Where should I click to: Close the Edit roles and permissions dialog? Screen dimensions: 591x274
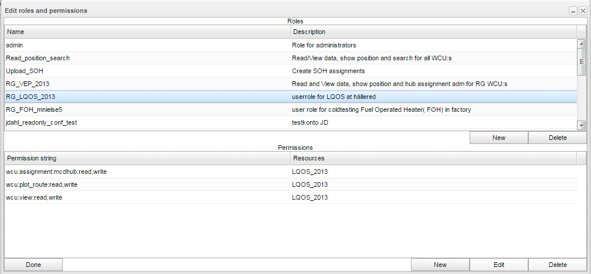click(x=582, y=11)
